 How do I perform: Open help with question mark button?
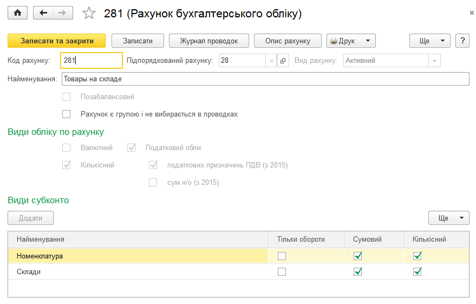[x=462, y=41]
